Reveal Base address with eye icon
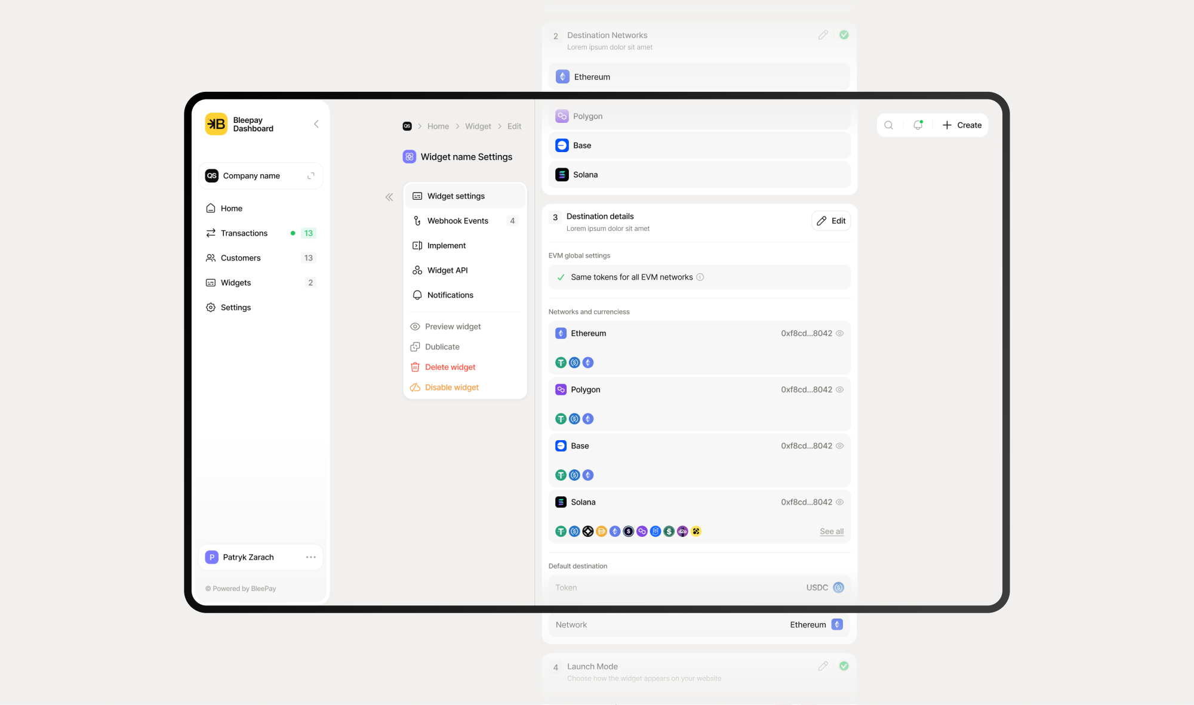 click(x=840, y=446)
